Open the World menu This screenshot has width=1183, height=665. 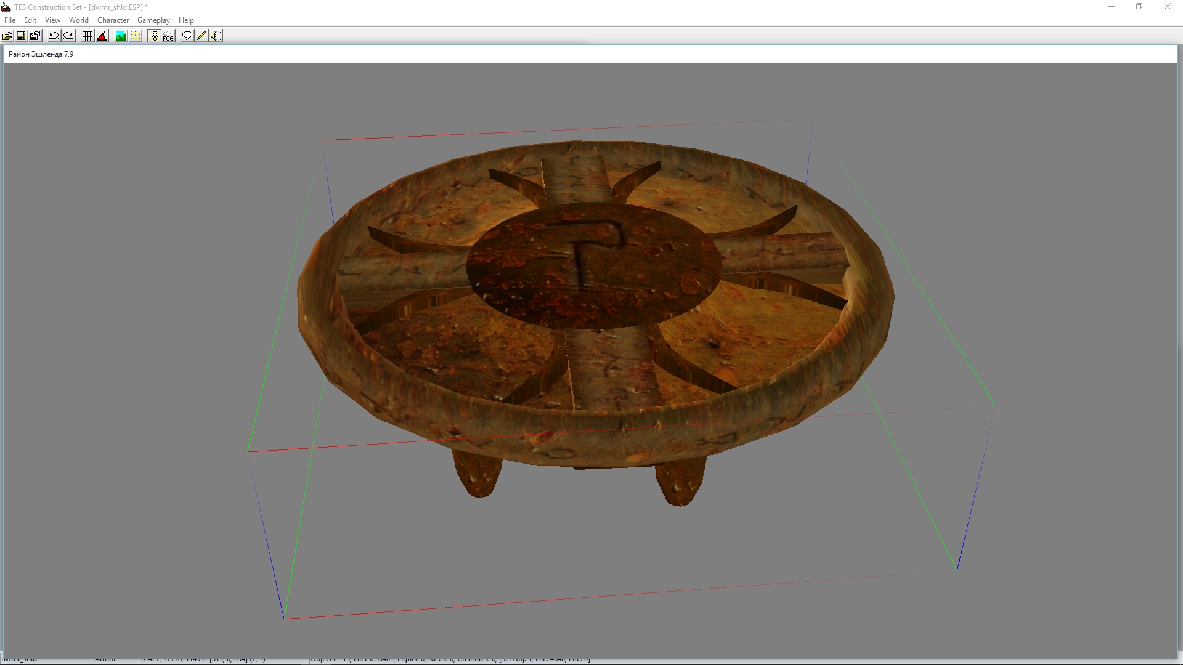(79, 20)
